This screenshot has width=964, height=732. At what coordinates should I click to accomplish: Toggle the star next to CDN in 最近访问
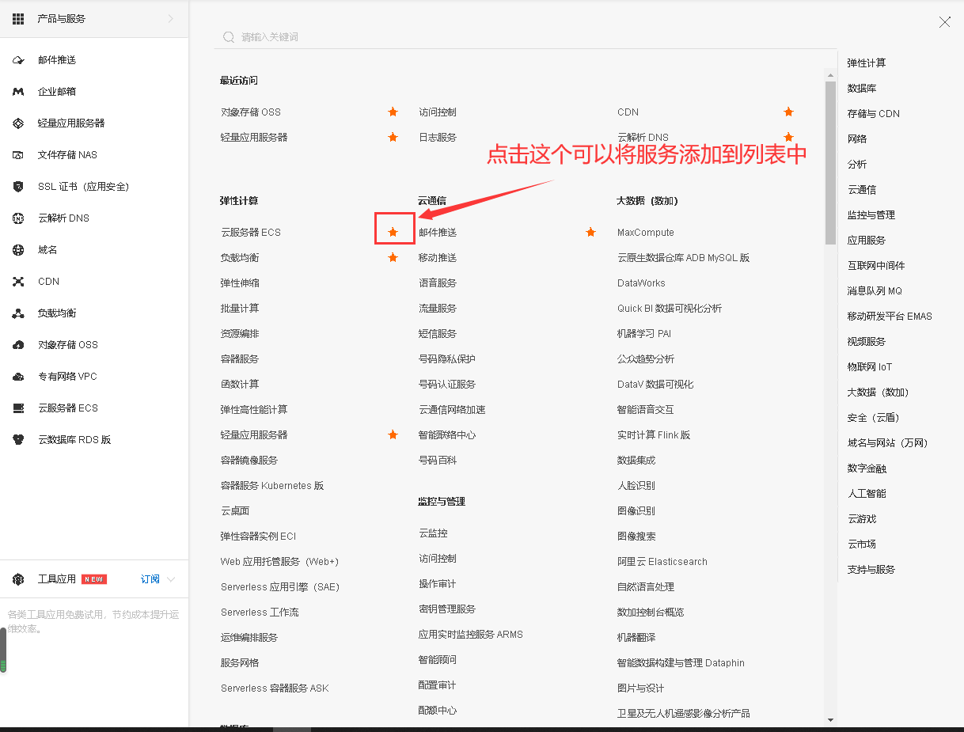(788, 112)
